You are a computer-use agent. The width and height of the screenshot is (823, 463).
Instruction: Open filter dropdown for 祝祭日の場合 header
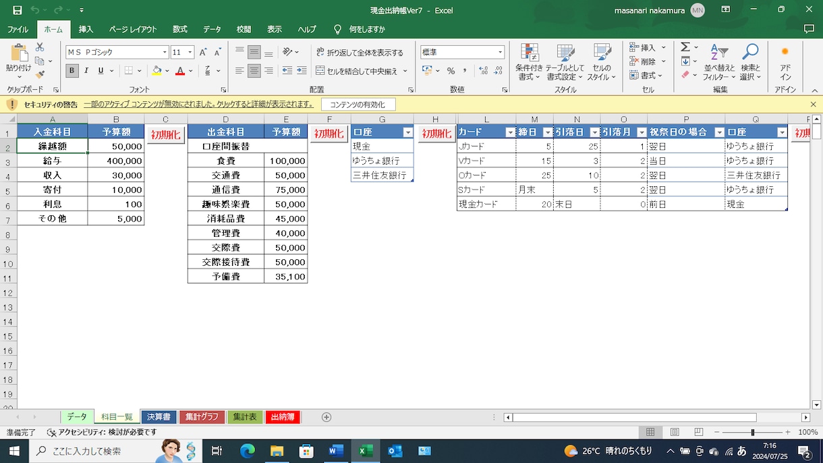click(x=719, y=132)
